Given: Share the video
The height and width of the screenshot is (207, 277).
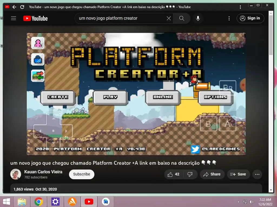Looking at the screenshot, I should [212, 174].
